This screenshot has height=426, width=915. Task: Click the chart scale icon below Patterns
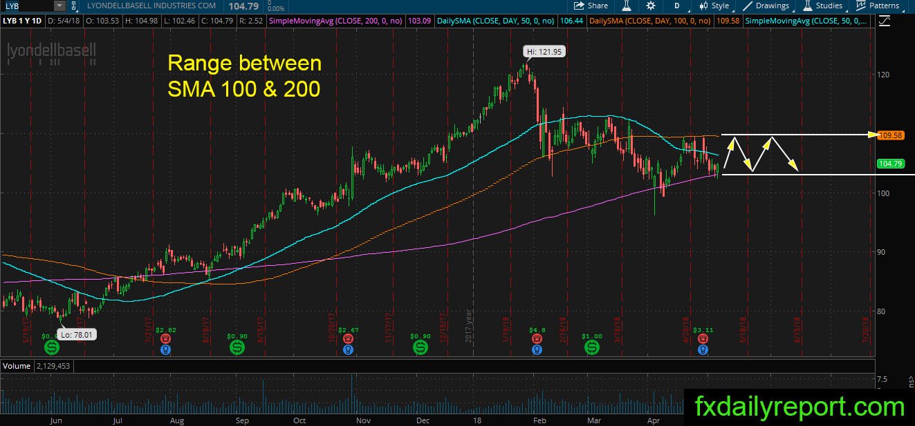tap(884, 21)
